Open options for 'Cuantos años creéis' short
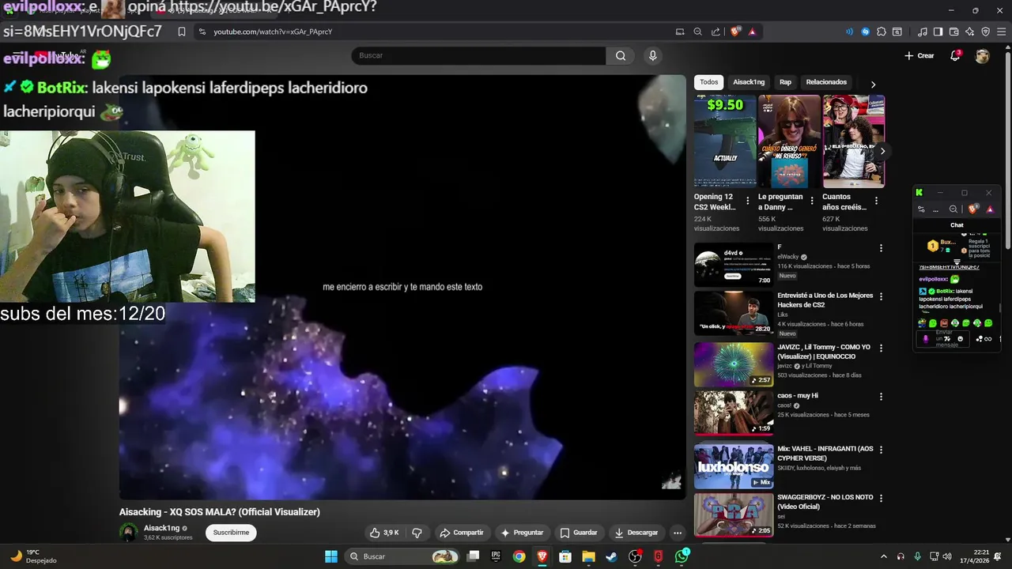 (876, 201)
